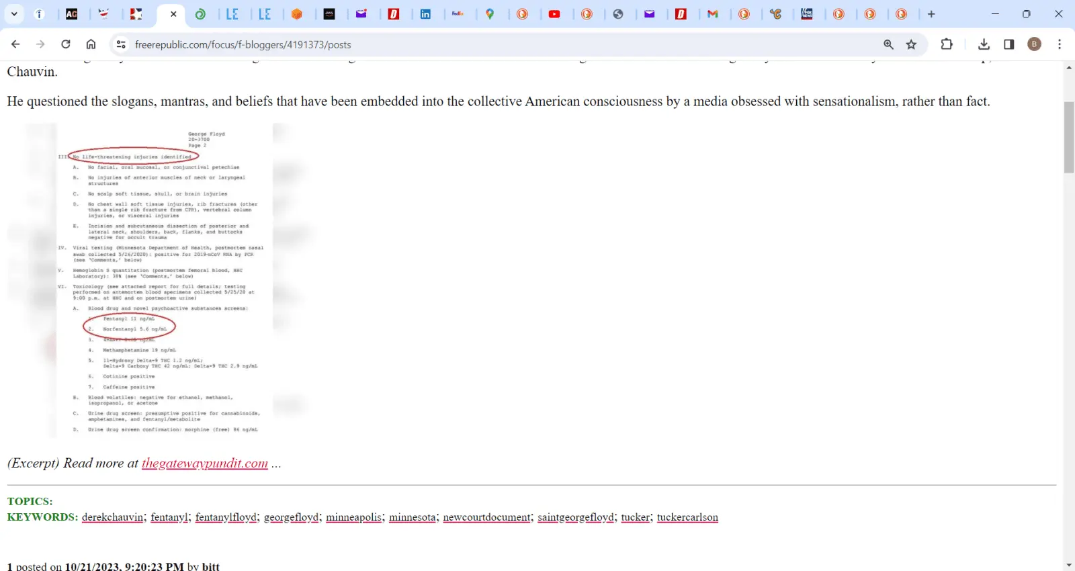Switch to the Gmail tab
The width and height of the screenshot is (1075, 571).
coord(713,14)
